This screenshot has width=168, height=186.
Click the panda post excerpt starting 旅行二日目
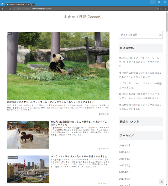58,108
